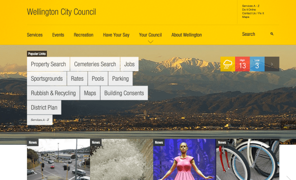Click the District Plan button

tap(44, 107)
